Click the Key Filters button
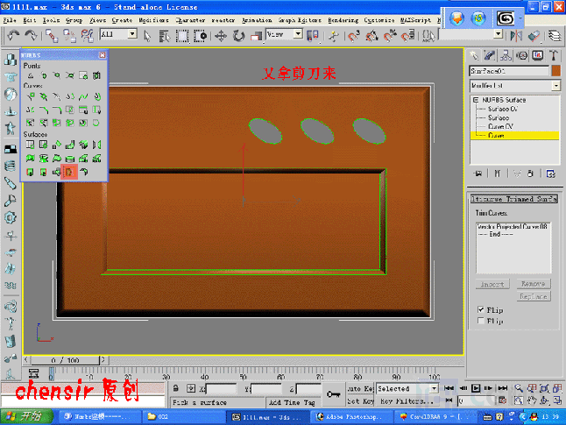This screenshot has width=566, height=425. 407,401
